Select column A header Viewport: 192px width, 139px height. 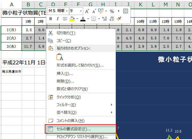pos(12,5)
